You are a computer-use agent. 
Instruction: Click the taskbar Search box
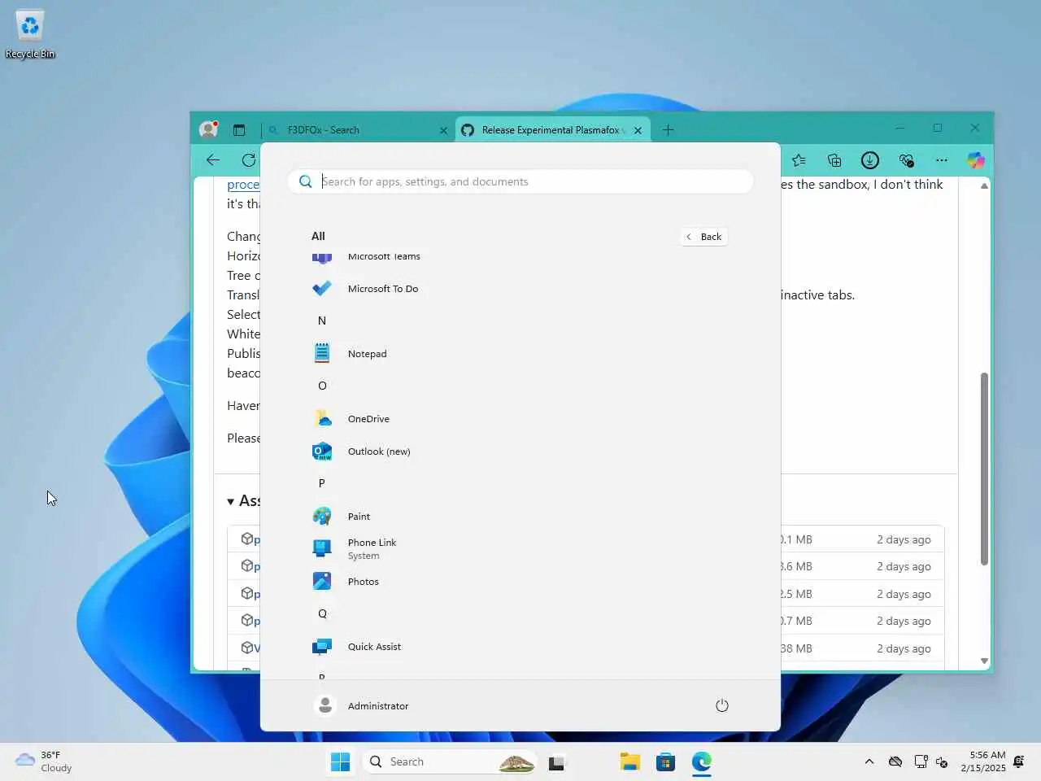pos(449,761)
